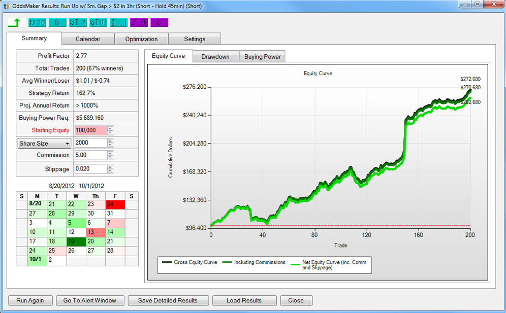Select dark green day 19 in calendar
The height and width of the screenshot is (313, 506).
(77, 241)
